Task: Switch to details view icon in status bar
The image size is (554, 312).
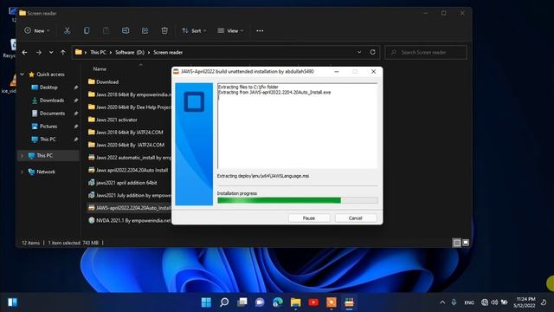Action: [457, 243]
